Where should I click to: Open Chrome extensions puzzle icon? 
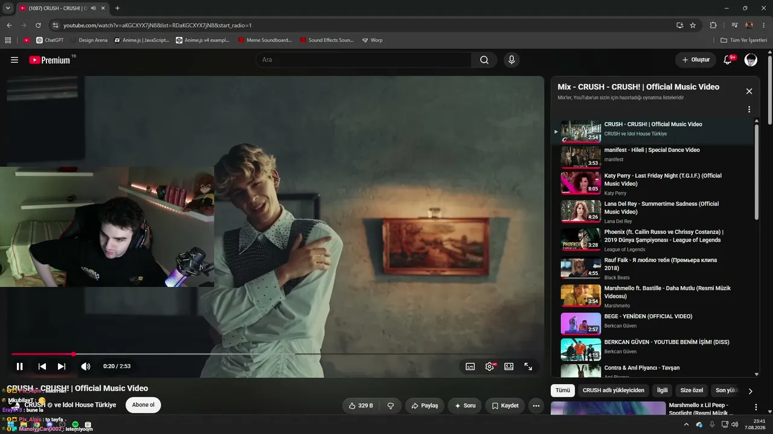pos(713,25)
